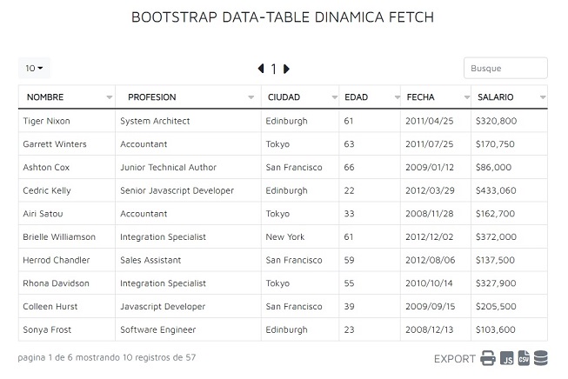
Task: Click the database export icon
Action: (x=540, y=358)
